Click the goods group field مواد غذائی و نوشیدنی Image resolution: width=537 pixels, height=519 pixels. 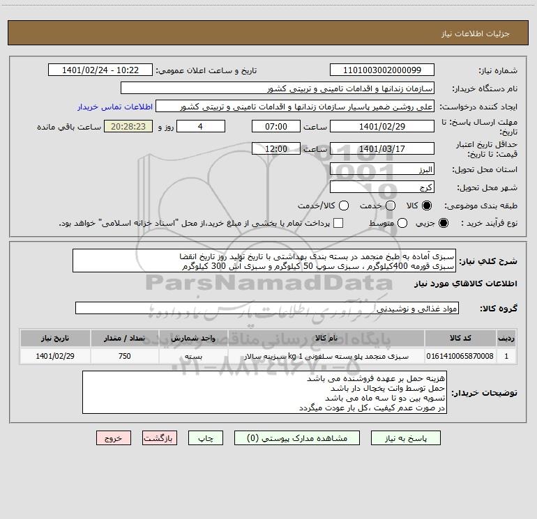(x=267, y=308)
